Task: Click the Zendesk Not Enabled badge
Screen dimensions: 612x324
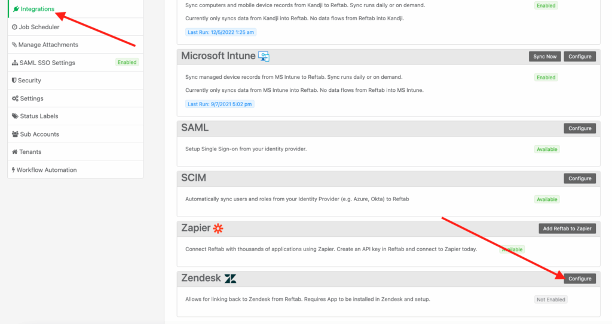Action: click(x=550, y=300)
